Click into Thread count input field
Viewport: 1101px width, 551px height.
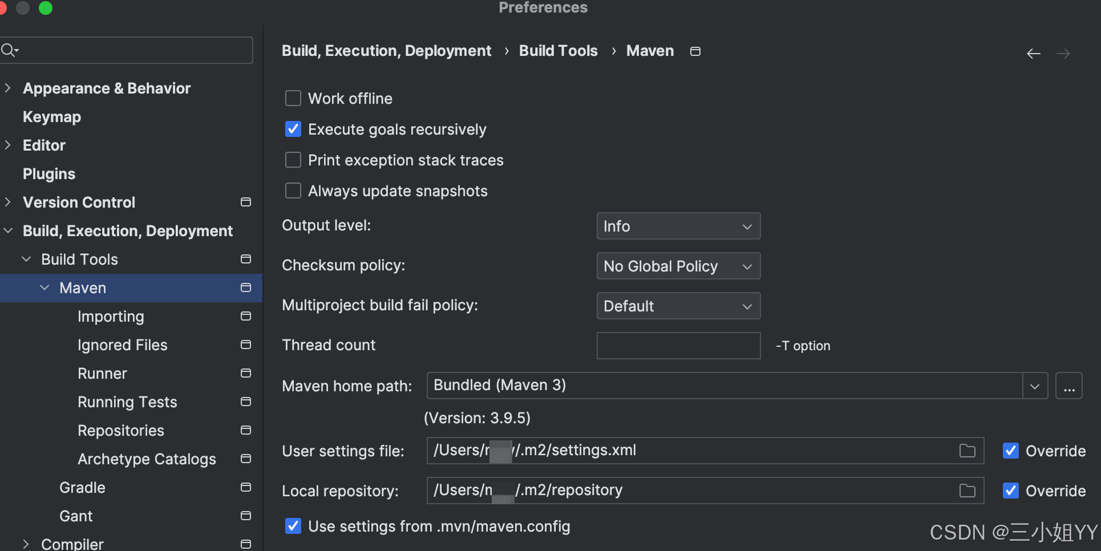pos(678,346)
